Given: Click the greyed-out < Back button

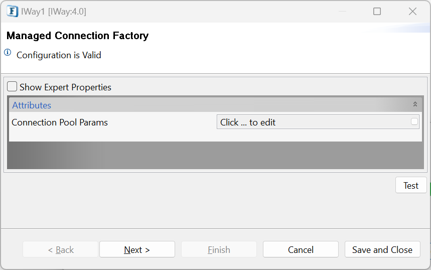Looking at the screenshot, I should 61,249.
